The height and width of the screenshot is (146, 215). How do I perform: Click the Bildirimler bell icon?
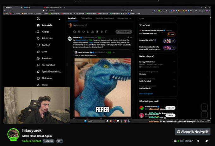coord(38,38)
